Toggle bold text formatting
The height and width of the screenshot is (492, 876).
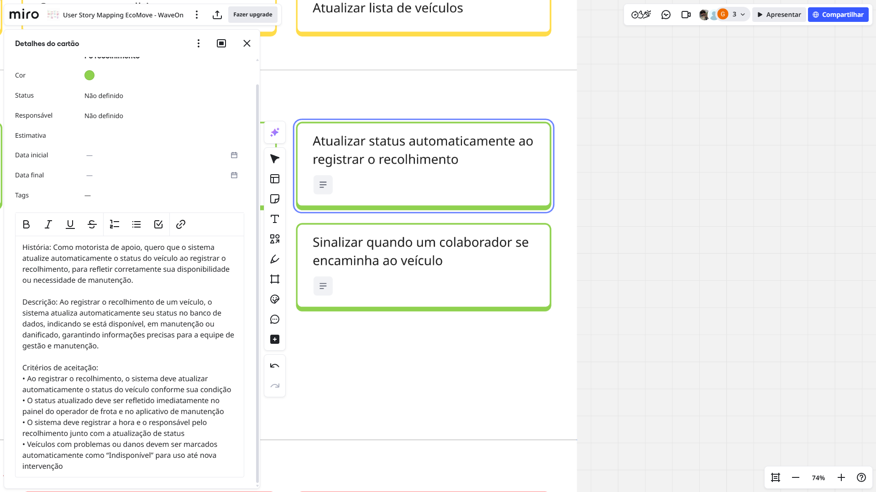point(26,224)
